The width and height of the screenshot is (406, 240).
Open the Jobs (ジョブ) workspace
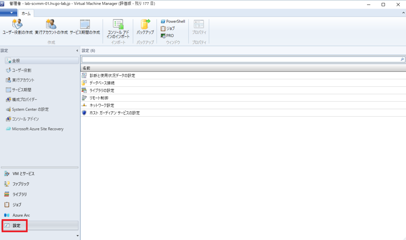tap(40, 205)
